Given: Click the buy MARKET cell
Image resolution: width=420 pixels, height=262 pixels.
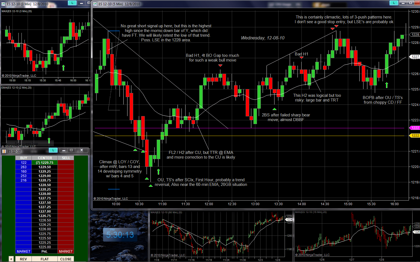Looking at the screenshot, I should [23, 252].
